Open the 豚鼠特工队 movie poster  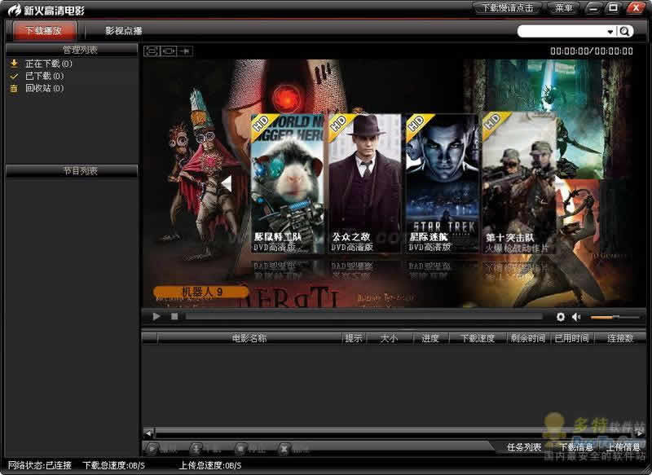tap(287, 183)
